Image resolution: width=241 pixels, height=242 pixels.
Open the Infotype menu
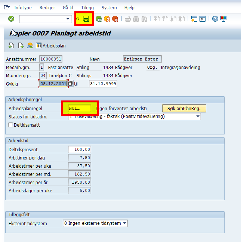tap(23, 8)
